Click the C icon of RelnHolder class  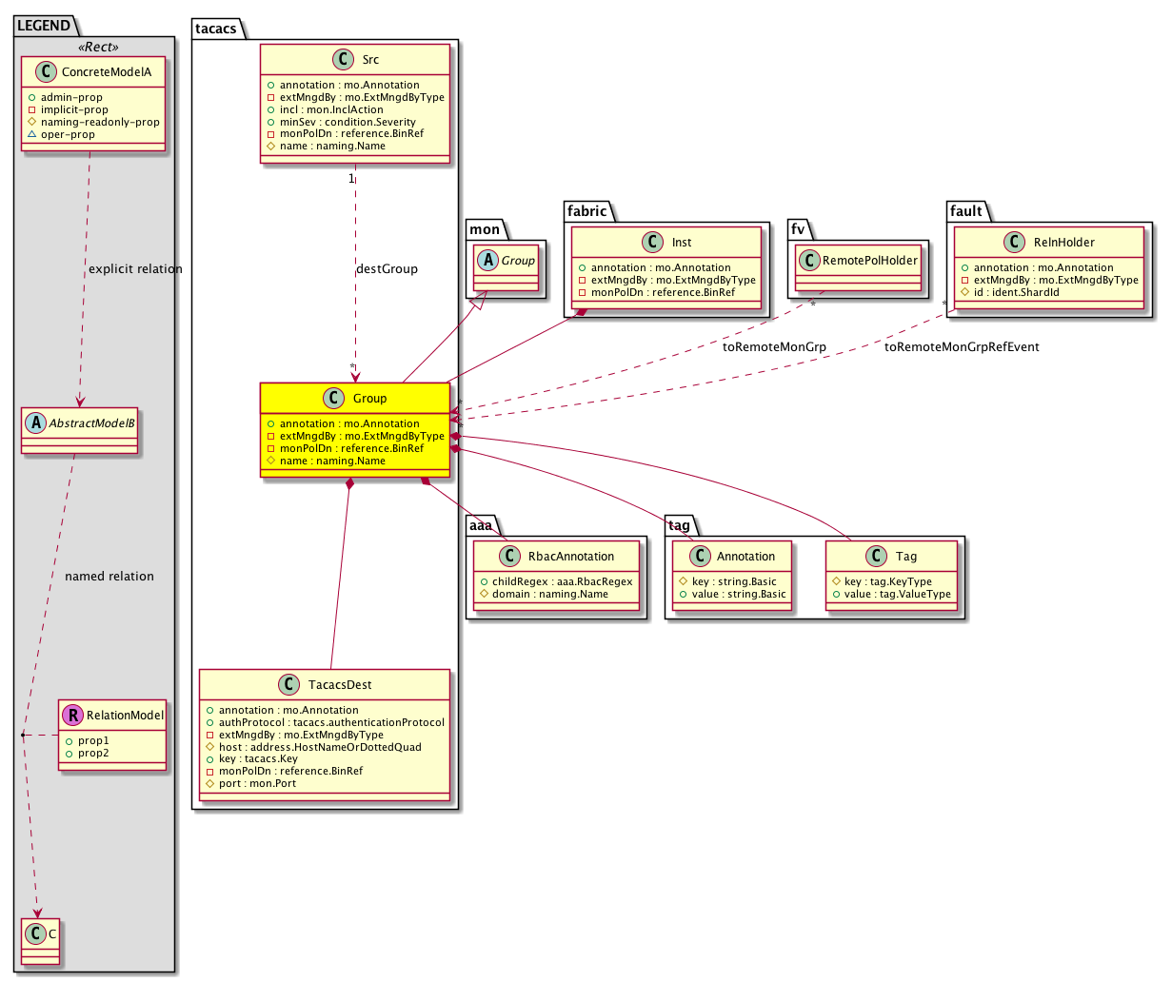pyautogui.click(x=1016, y=243)
